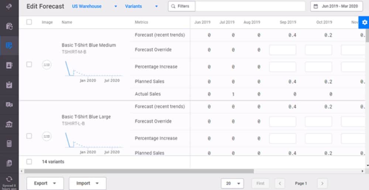
Task: Open the shipping truck sidebar icon
Action: (x=9, y=105)
